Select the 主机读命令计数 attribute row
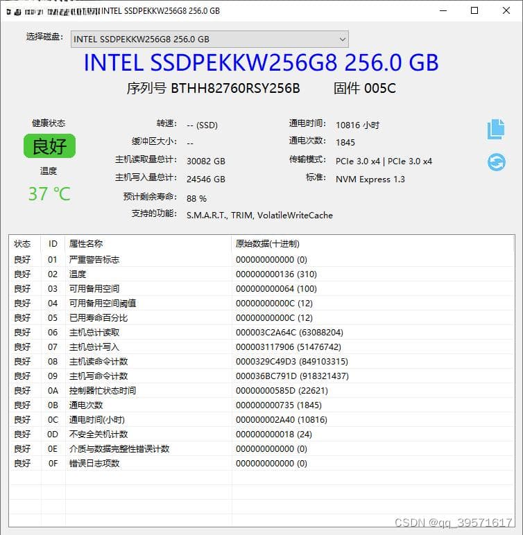Image resolution: width=523 pixels, height=535 pixels. tap(261, 362)
